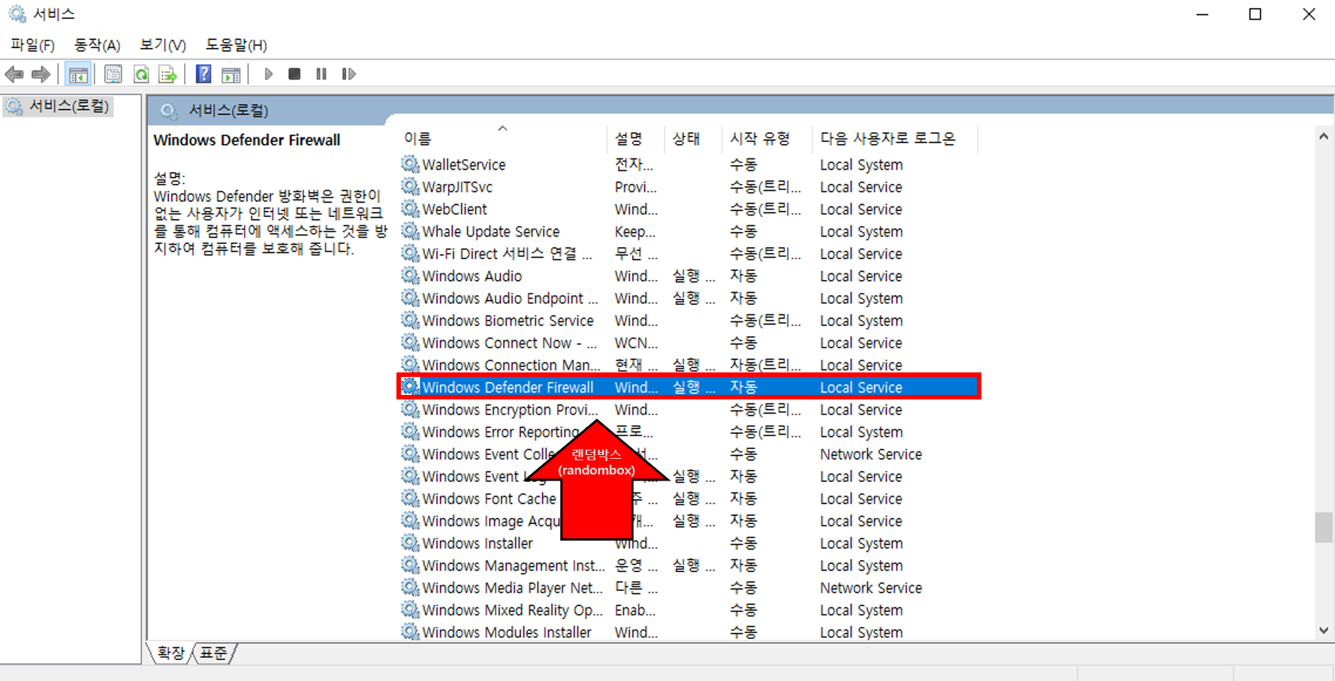Click the gear icon beside Windows Media Player Network
The image size is (1335, 681).
pos(410,587)
